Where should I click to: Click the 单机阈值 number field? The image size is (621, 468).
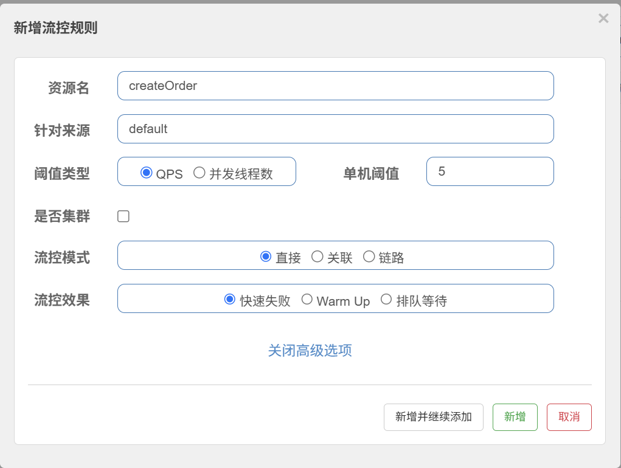coord(490,171)
